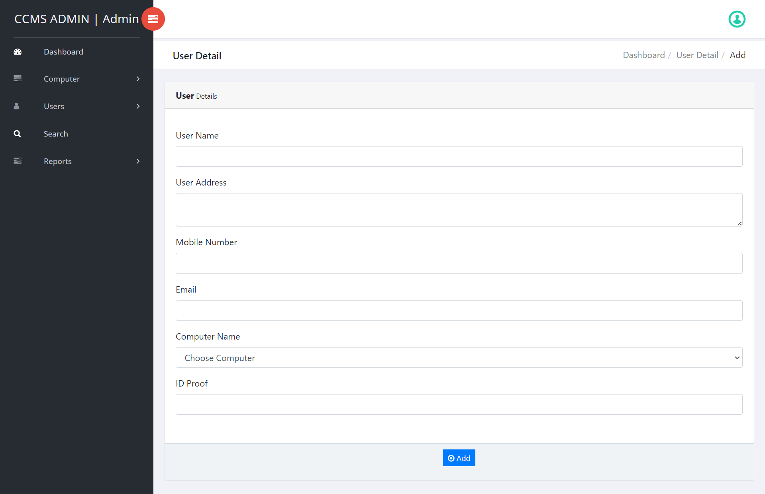Click the Users person icon in sidebar
This screenshot has width=765, height=494.
[x=17, y=106]
